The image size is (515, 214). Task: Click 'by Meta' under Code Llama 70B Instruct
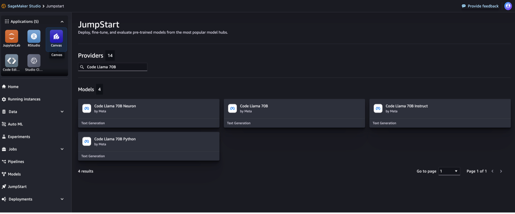(x=391, y=111)
